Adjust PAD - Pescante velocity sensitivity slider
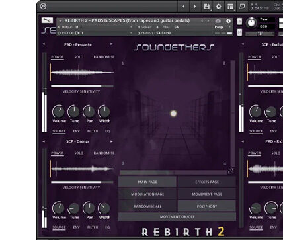283x240 pixels. coord(82,86)
